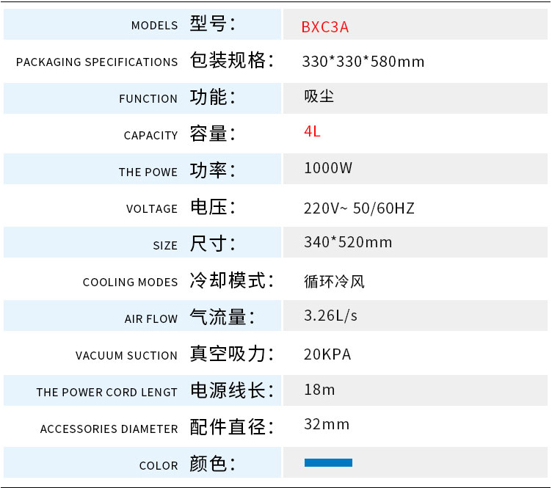Select the VACUUM SUCTION label
The height and width of the screenshot is (488, 552).
point(126,356)
